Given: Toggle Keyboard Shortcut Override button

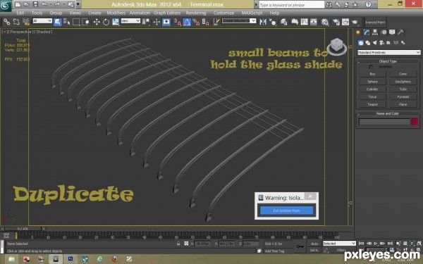Looking at the screenshot, I should pyautogui.click(x=166, y=22).
